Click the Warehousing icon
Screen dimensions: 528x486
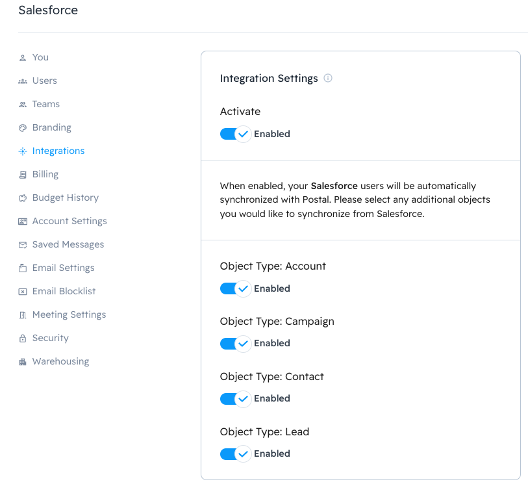pyautogui.click(x=23, y=361)
